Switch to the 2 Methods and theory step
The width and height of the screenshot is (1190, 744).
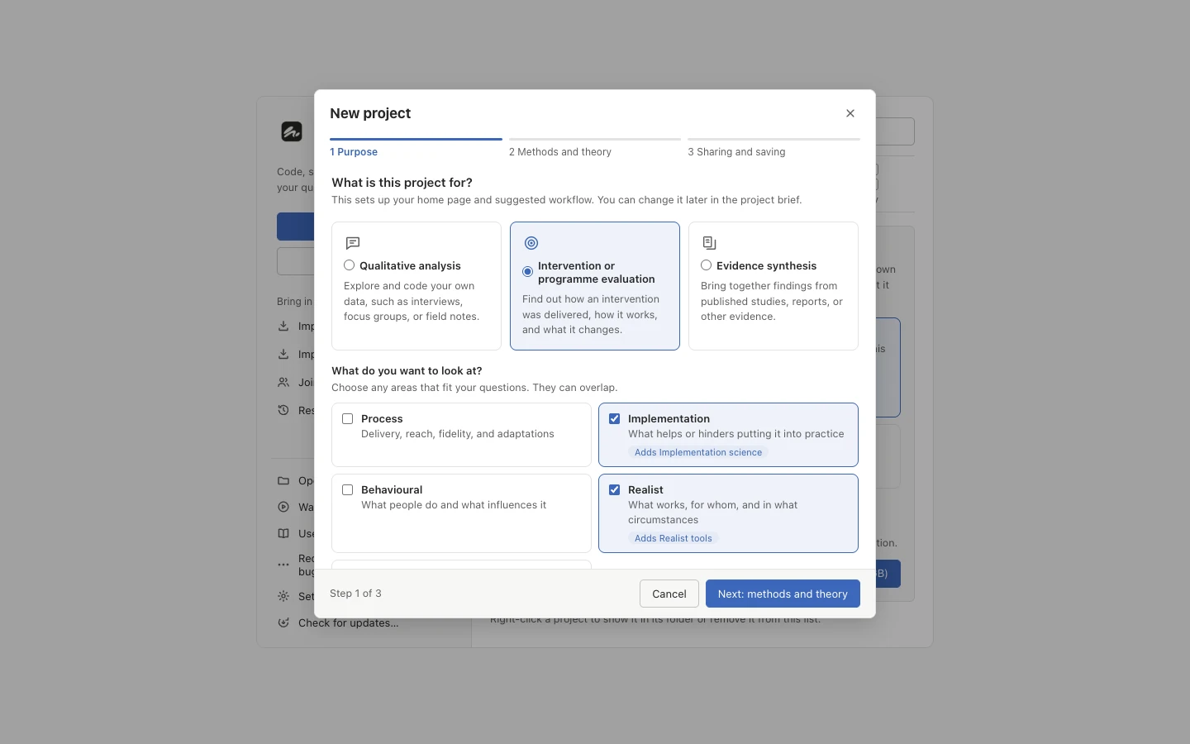595,149
